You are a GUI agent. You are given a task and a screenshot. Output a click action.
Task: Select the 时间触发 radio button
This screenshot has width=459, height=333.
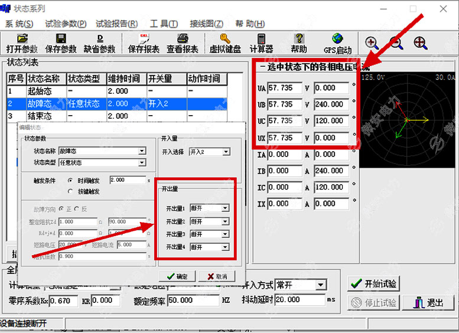pos(71,180)
